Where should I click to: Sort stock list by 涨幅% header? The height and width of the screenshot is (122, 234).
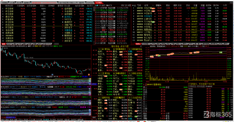tap(158, 5)
